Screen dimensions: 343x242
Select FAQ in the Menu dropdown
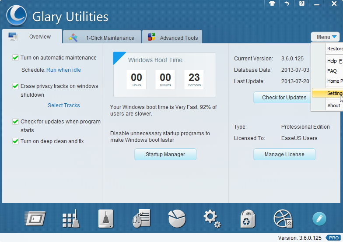(x=327, y=71)
